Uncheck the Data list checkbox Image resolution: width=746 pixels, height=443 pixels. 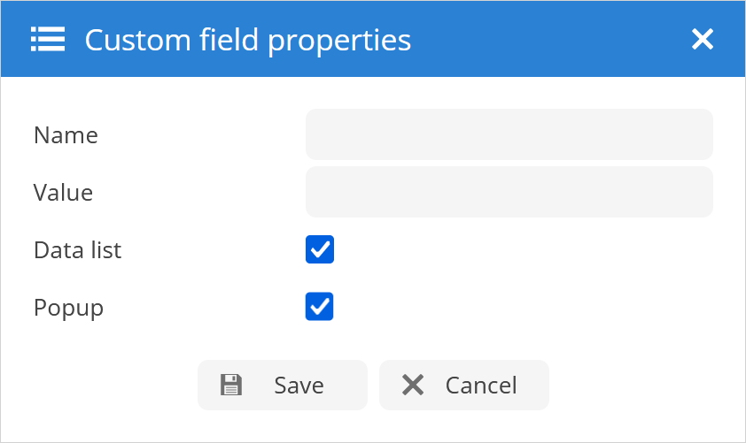pos(320,250)
